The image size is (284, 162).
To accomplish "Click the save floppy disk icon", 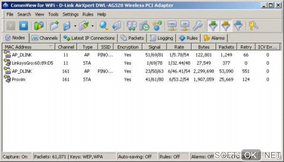I will coord(67,26).
